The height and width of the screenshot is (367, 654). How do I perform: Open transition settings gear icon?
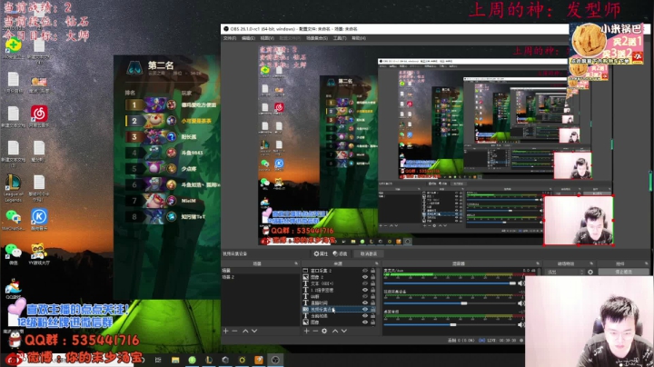[x=590, y=272]
